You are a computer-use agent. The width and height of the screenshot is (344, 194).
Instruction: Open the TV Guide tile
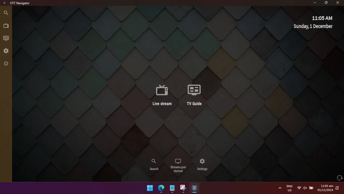pyautogui.click(x=194, y=95)
